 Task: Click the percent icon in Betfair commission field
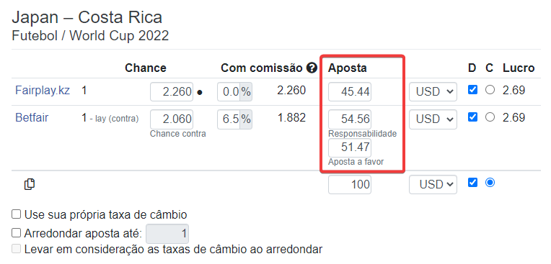pos(246,119)
